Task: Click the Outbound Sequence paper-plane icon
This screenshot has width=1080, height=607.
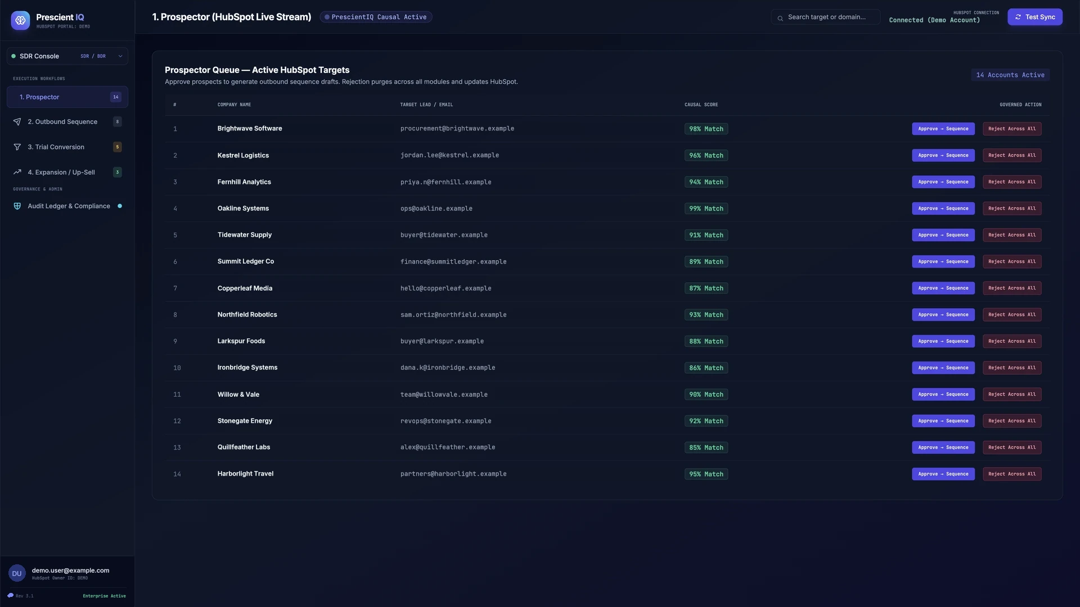Action: 17,122
